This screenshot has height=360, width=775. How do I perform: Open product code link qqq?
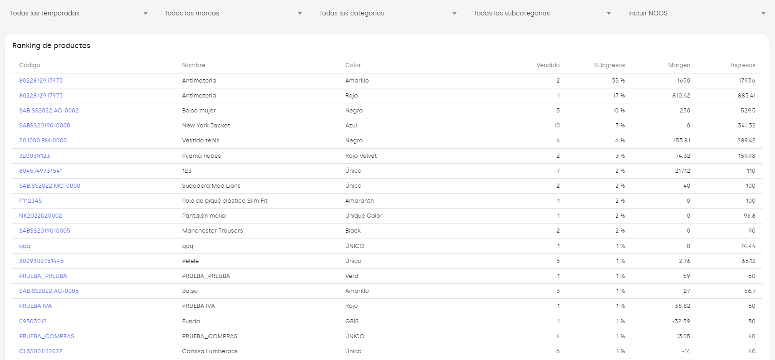(25, 246)
